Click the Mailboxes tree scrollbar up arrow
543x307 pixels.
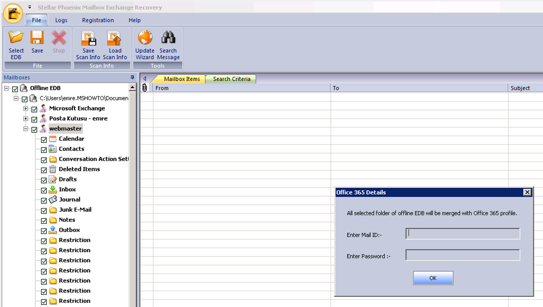click(132, 87)
